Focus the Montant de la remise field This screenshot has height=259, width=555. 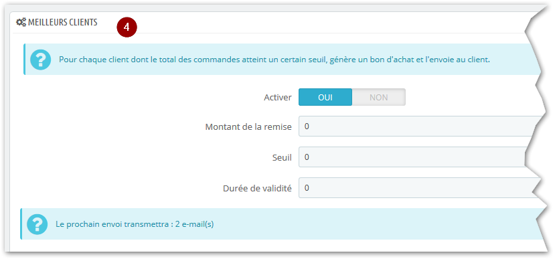[420, 126]
